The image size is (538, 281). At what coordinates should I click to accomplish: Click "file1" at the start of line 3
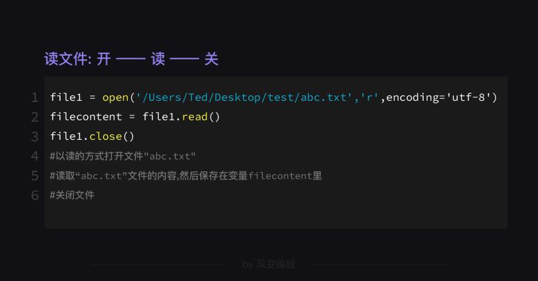tap(66, 136)
